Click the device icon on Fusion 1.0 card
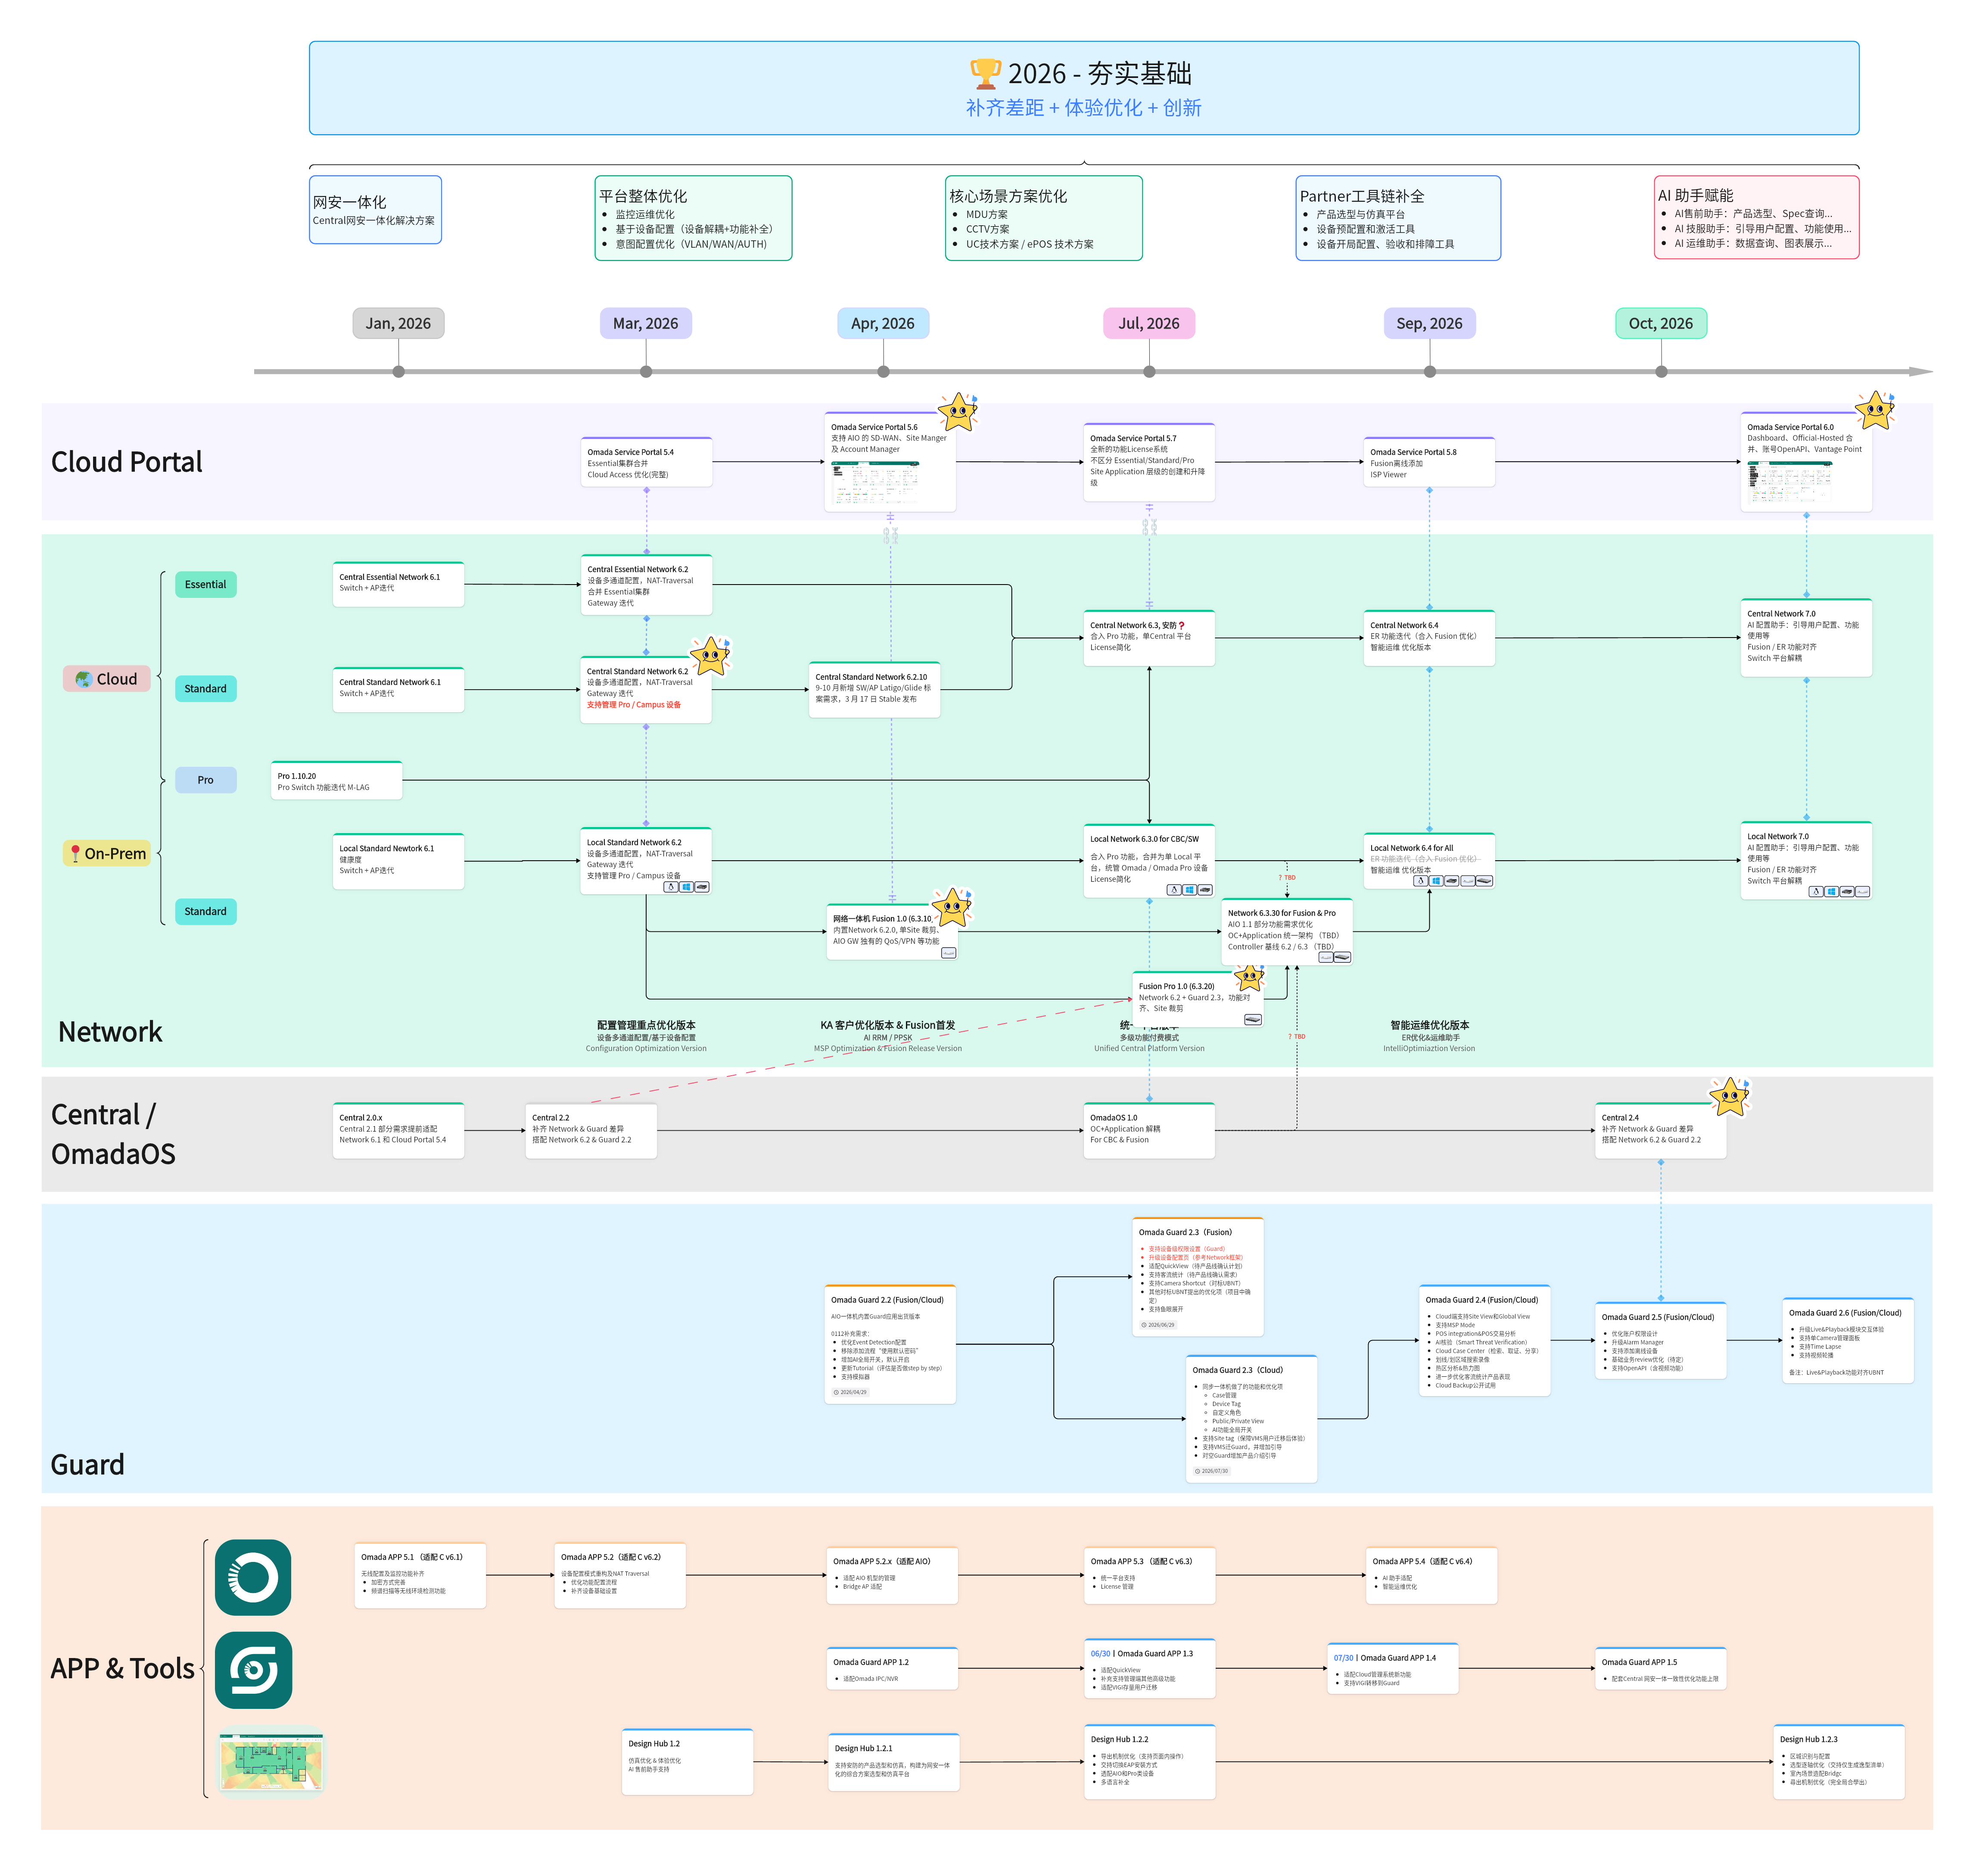The height and width of the screenshot is (1876, 1979). (x=948, y=953)
